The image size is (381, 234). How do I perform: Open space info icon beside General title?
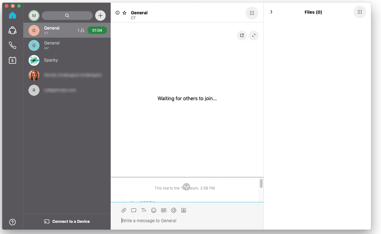click(118, 13)
